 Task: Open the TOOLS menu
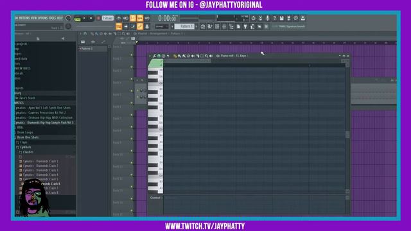pos(53,18)
